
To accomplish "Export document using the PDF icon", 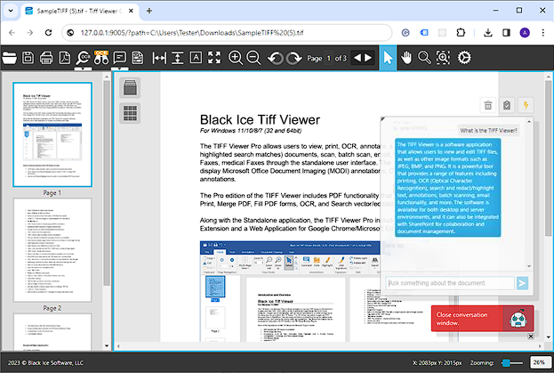I will [x=65, y=58].
